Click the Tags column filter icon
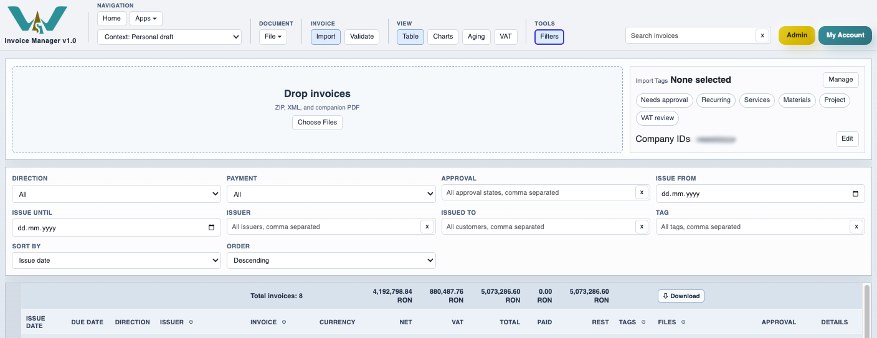This screenshot has height=338, width=877. click(x=643, y=322)
